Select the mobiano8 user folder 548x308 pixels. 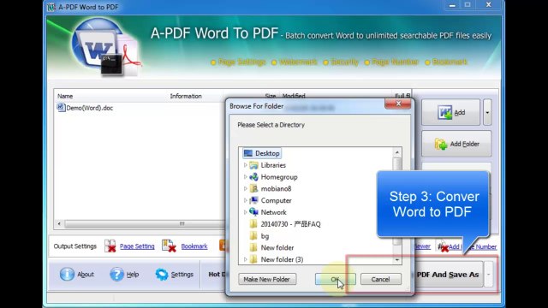(x=276, y=188)
